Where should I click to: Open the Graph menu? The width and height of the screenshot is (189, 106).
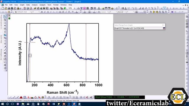point(22,5)
